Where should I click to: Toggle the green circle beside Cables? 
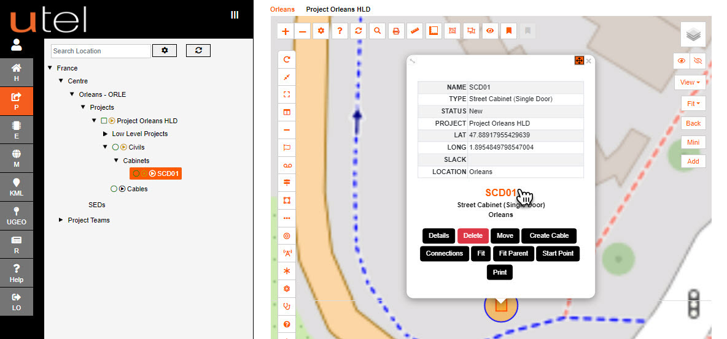click(x=114, y=189)
